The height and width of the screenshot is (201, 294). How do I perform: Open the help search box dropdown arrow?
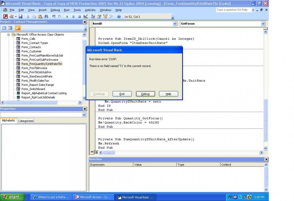point(253,10)
